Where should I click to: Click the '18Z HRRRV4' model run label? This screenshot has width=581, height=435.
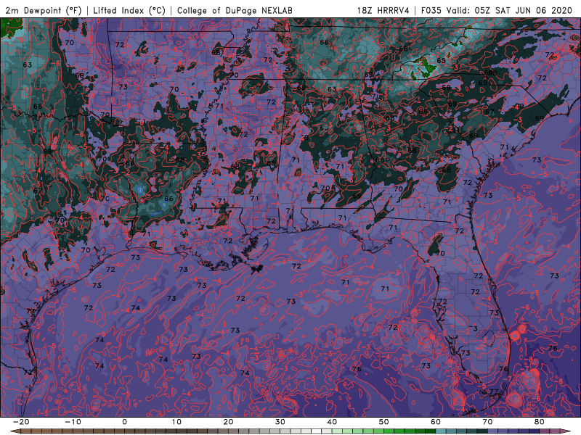(383, 10)
